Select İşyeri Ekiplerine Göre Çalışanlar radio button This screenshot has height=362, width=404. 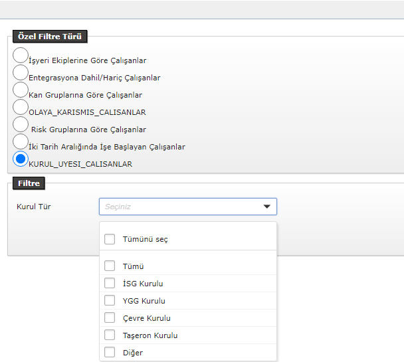[21, 55]
